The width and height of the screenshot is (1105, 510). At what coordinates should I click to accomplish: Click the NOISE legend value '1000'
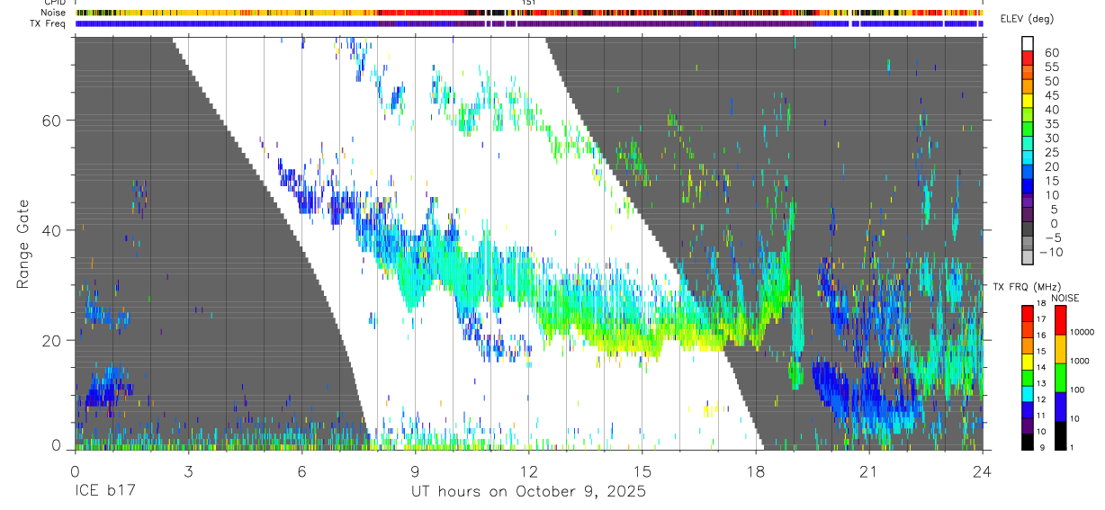(1082, 361)
